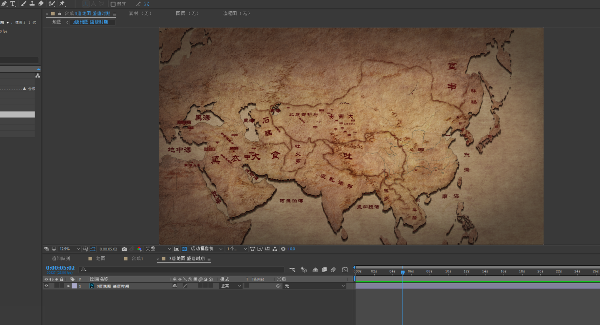600x325 pixels.
Task: Open the timeline panel menu icon
Action: click(x=209, y=259)
